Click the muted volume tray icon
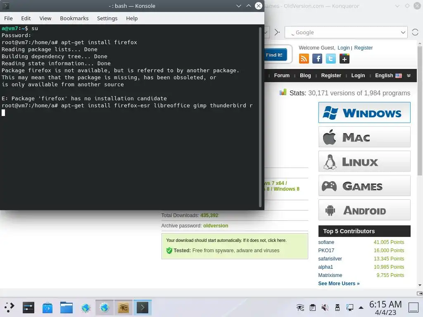This screenshot has height=317, width=423. click(325, 307)
